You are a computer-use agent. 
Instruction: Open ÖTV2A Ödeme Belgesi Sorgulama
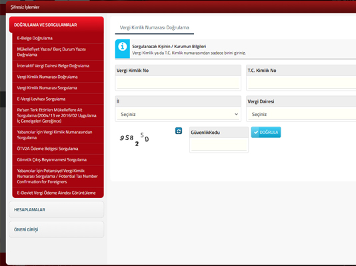coord(58,149)
